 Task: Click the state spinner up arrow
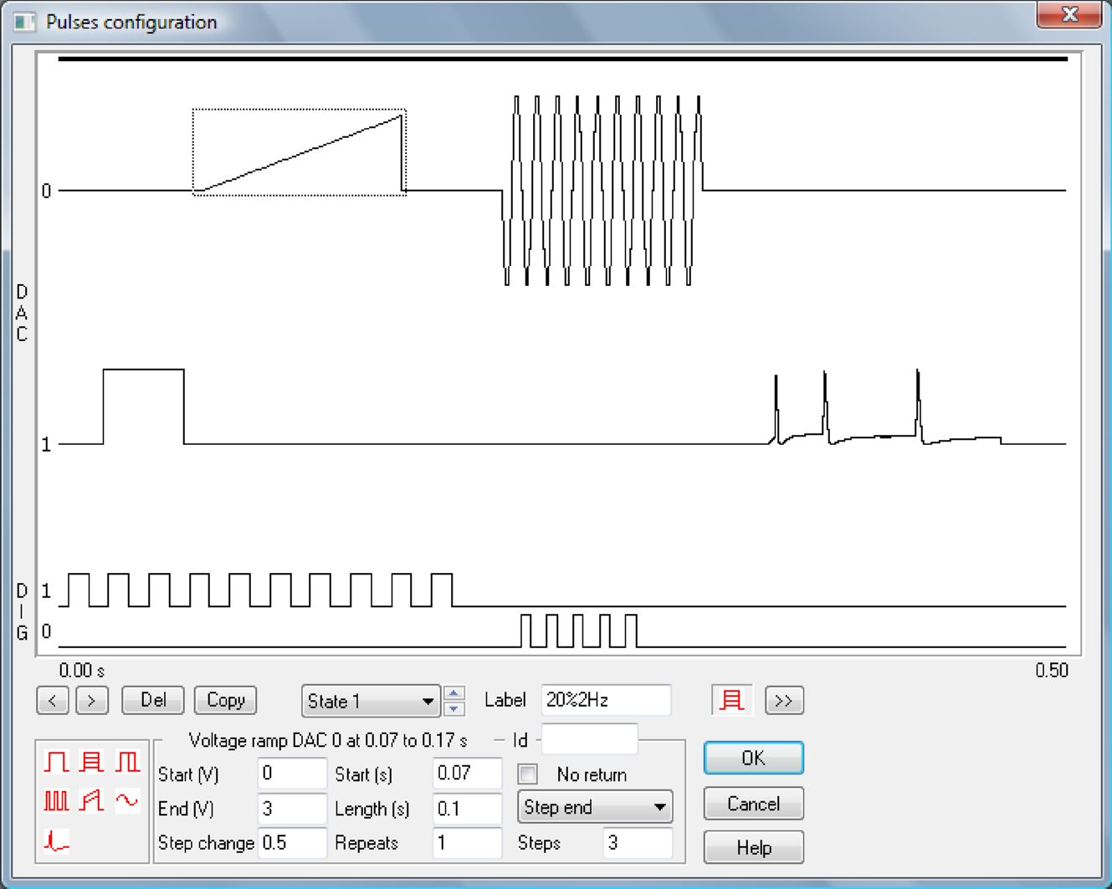click(x=453, y=695)
